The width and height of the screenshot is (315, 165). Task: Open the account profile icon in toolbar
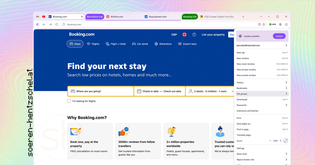[281, 24]
